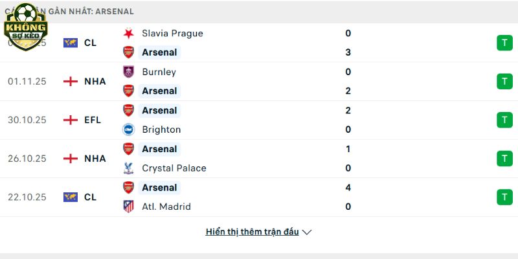Click the Crystal Palace club crest

[128, 168]
